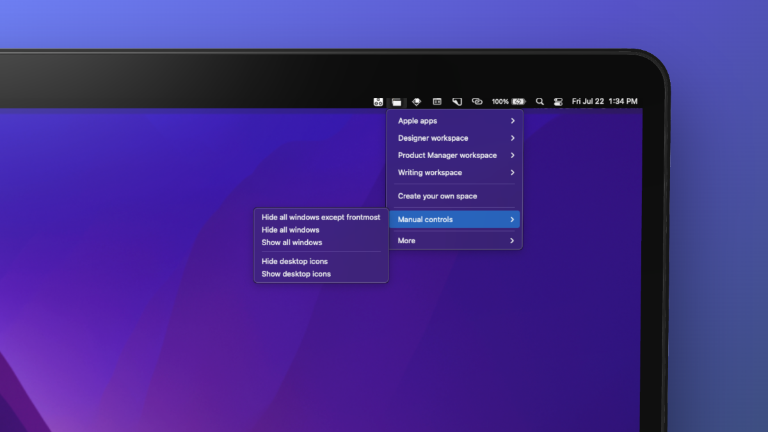Open Control Center toggles icon
Image resolution: width=768 pixels, height=432 pixels.
click(558, 102)
